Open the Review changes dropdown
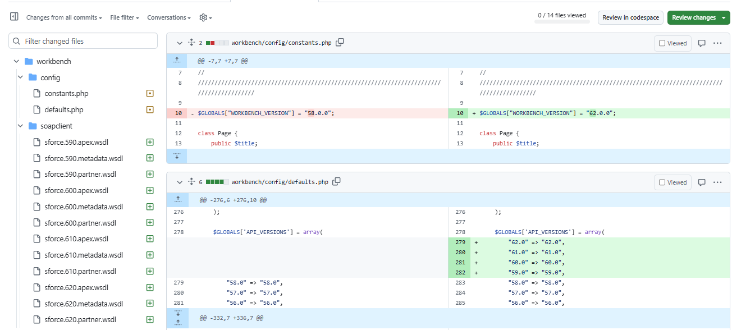This screenshot has height=330, width=732. coord(698,17)
